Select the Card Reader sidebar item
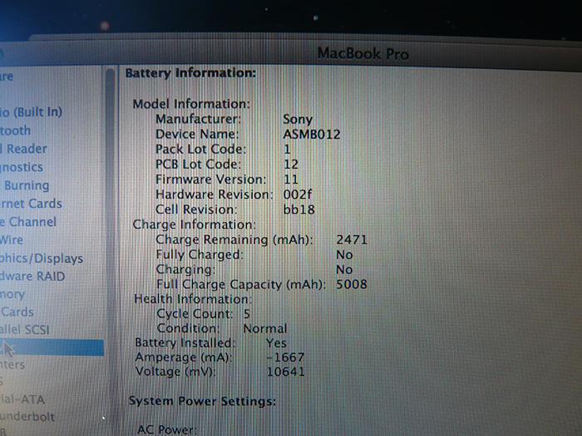The width and height of the screenshot is (582, 436). click(23, 149)
